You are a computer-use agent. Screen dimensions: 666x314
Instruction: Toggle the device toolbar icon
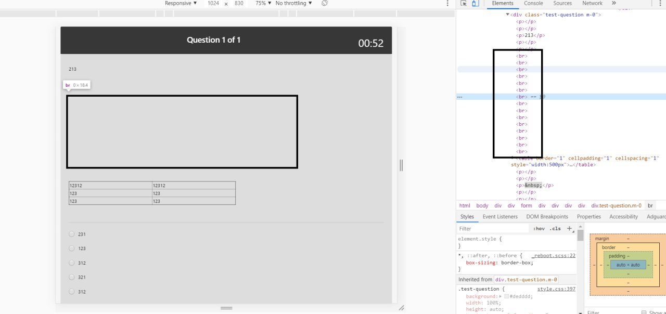coord(475,3)
